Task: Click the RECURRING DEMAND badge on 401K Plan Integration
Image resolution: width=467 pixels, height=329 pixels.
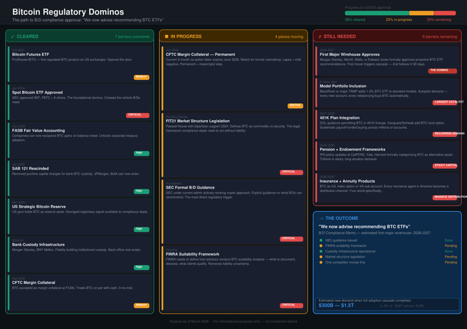Action: coord(445,135)
